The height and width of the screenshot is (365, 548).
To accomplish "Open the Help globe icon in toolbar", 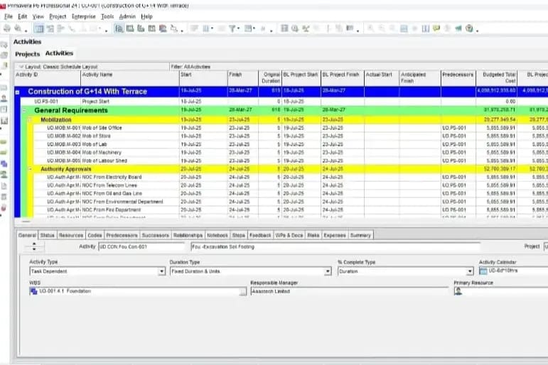I will point(469,28).
